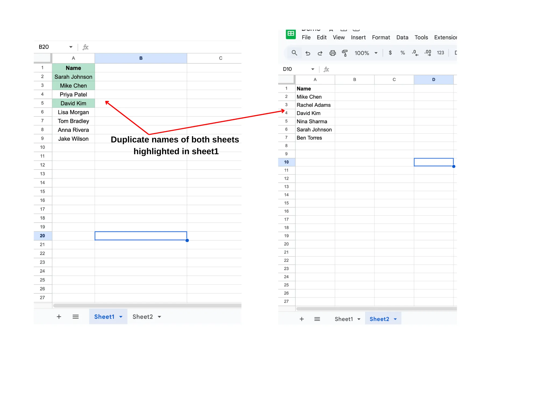This screenshot has width=537, height=403.
Task: Open the 123 number format menu
Action: click(x=440, y=53)
